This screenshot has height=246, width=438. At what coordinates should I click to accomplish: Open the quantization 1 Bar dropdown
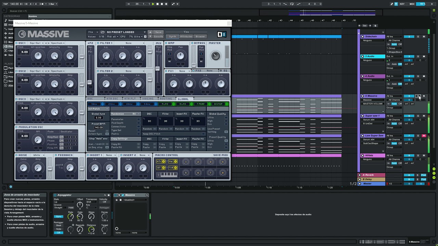pyautogui.click(x=53, y=4)
